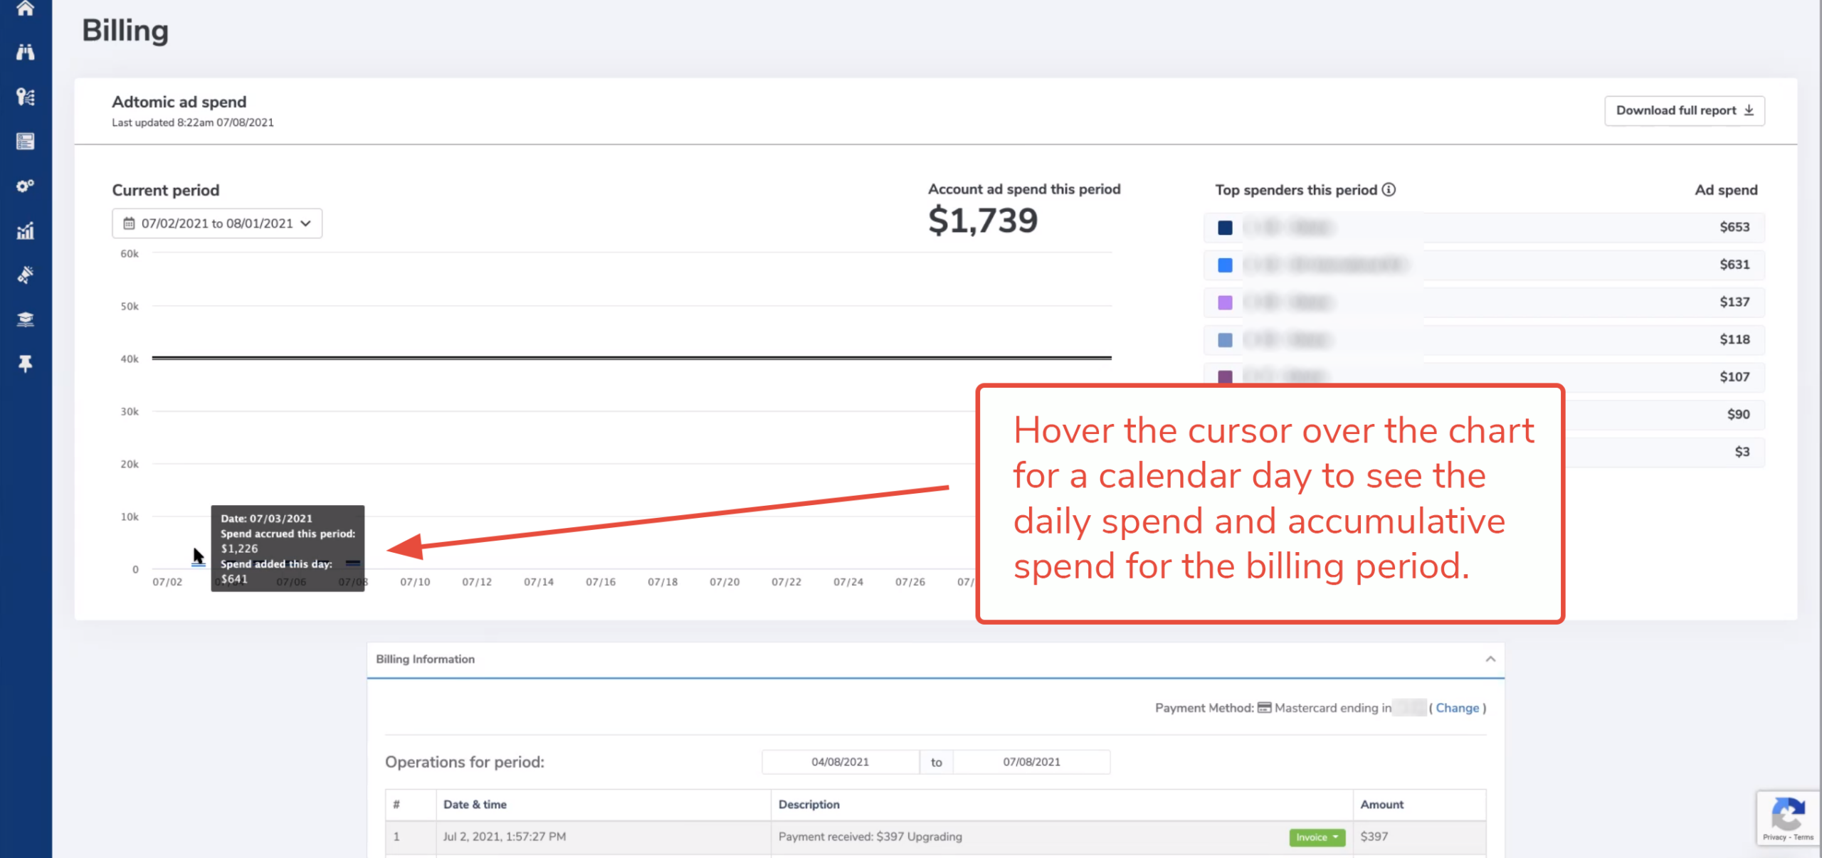1822x858 pixels.
Task: Click the operations start date 04/08/2021 field
Action: [840, 762]
